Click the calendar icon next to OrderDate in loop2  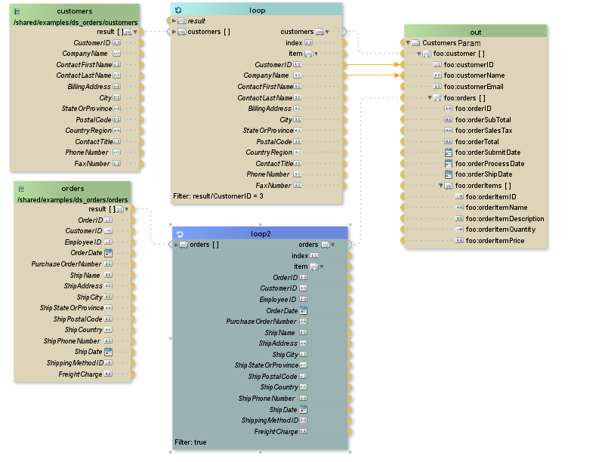(304, 310)
